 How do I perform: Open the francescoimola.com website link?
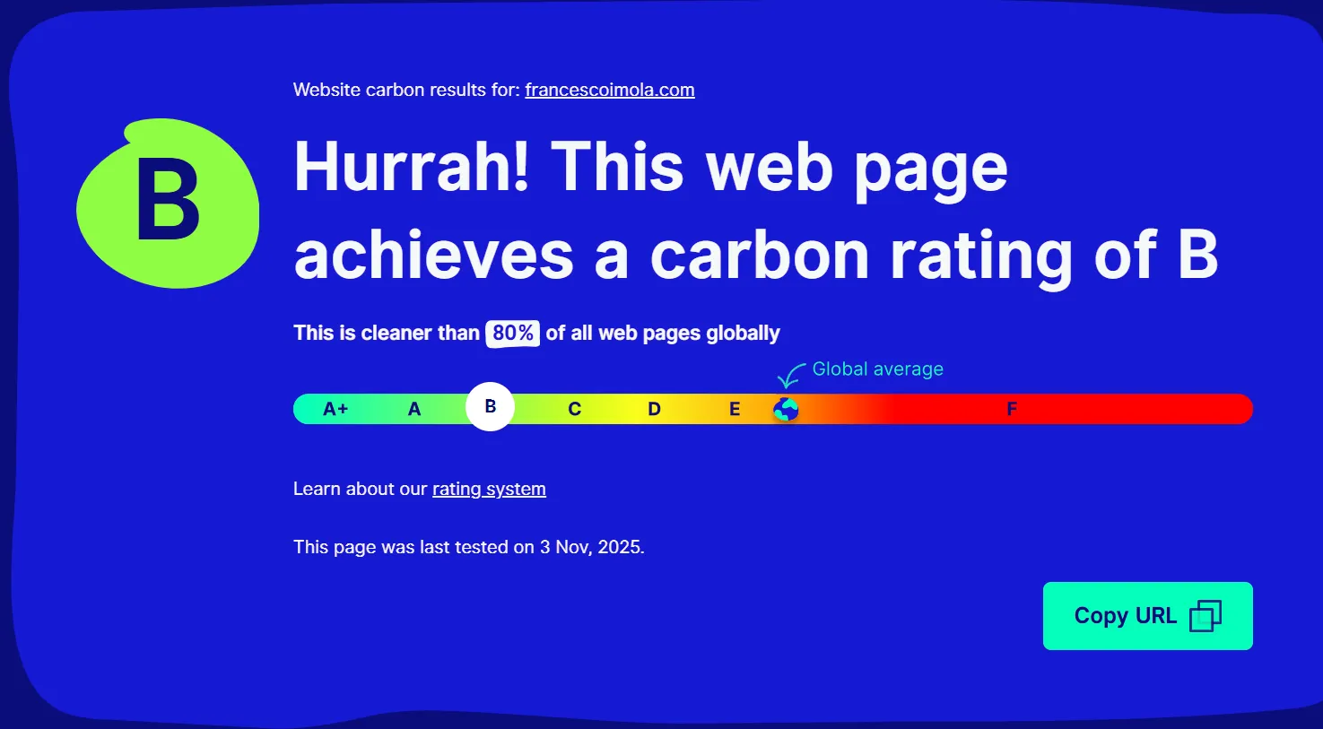coord(609,90)
